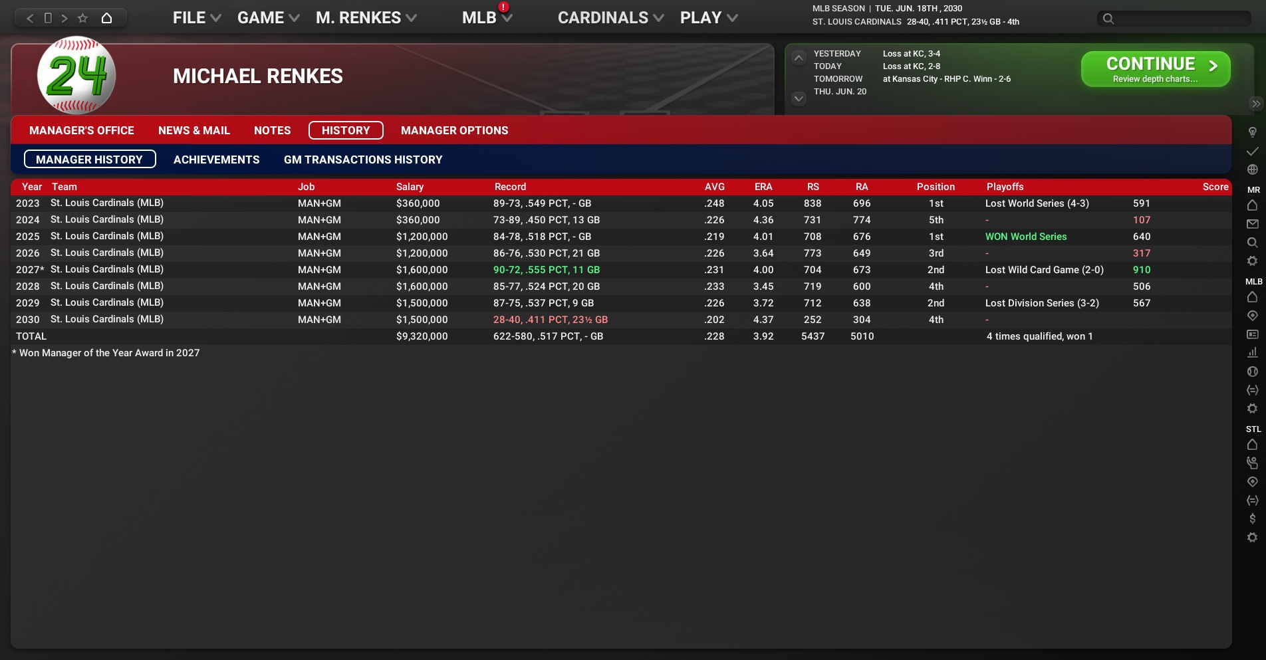This screenshot has height=660, width=1266.
Task: Click the diamond field icon under MLB
Action: tap(1253, 316)
